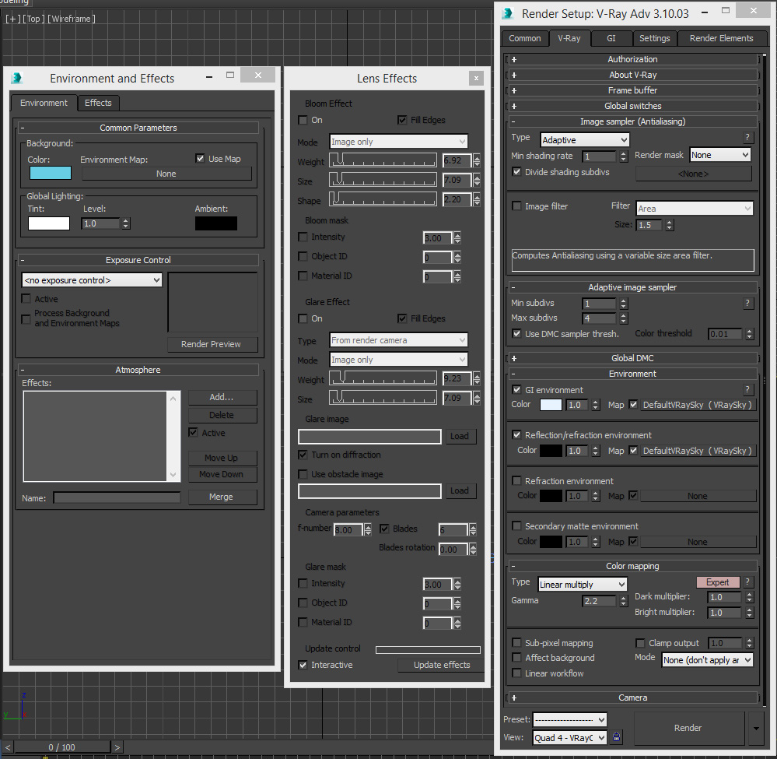Screen dimensions: 777x759
Task: Open the Preset dropdown
Action: point(570,719)
